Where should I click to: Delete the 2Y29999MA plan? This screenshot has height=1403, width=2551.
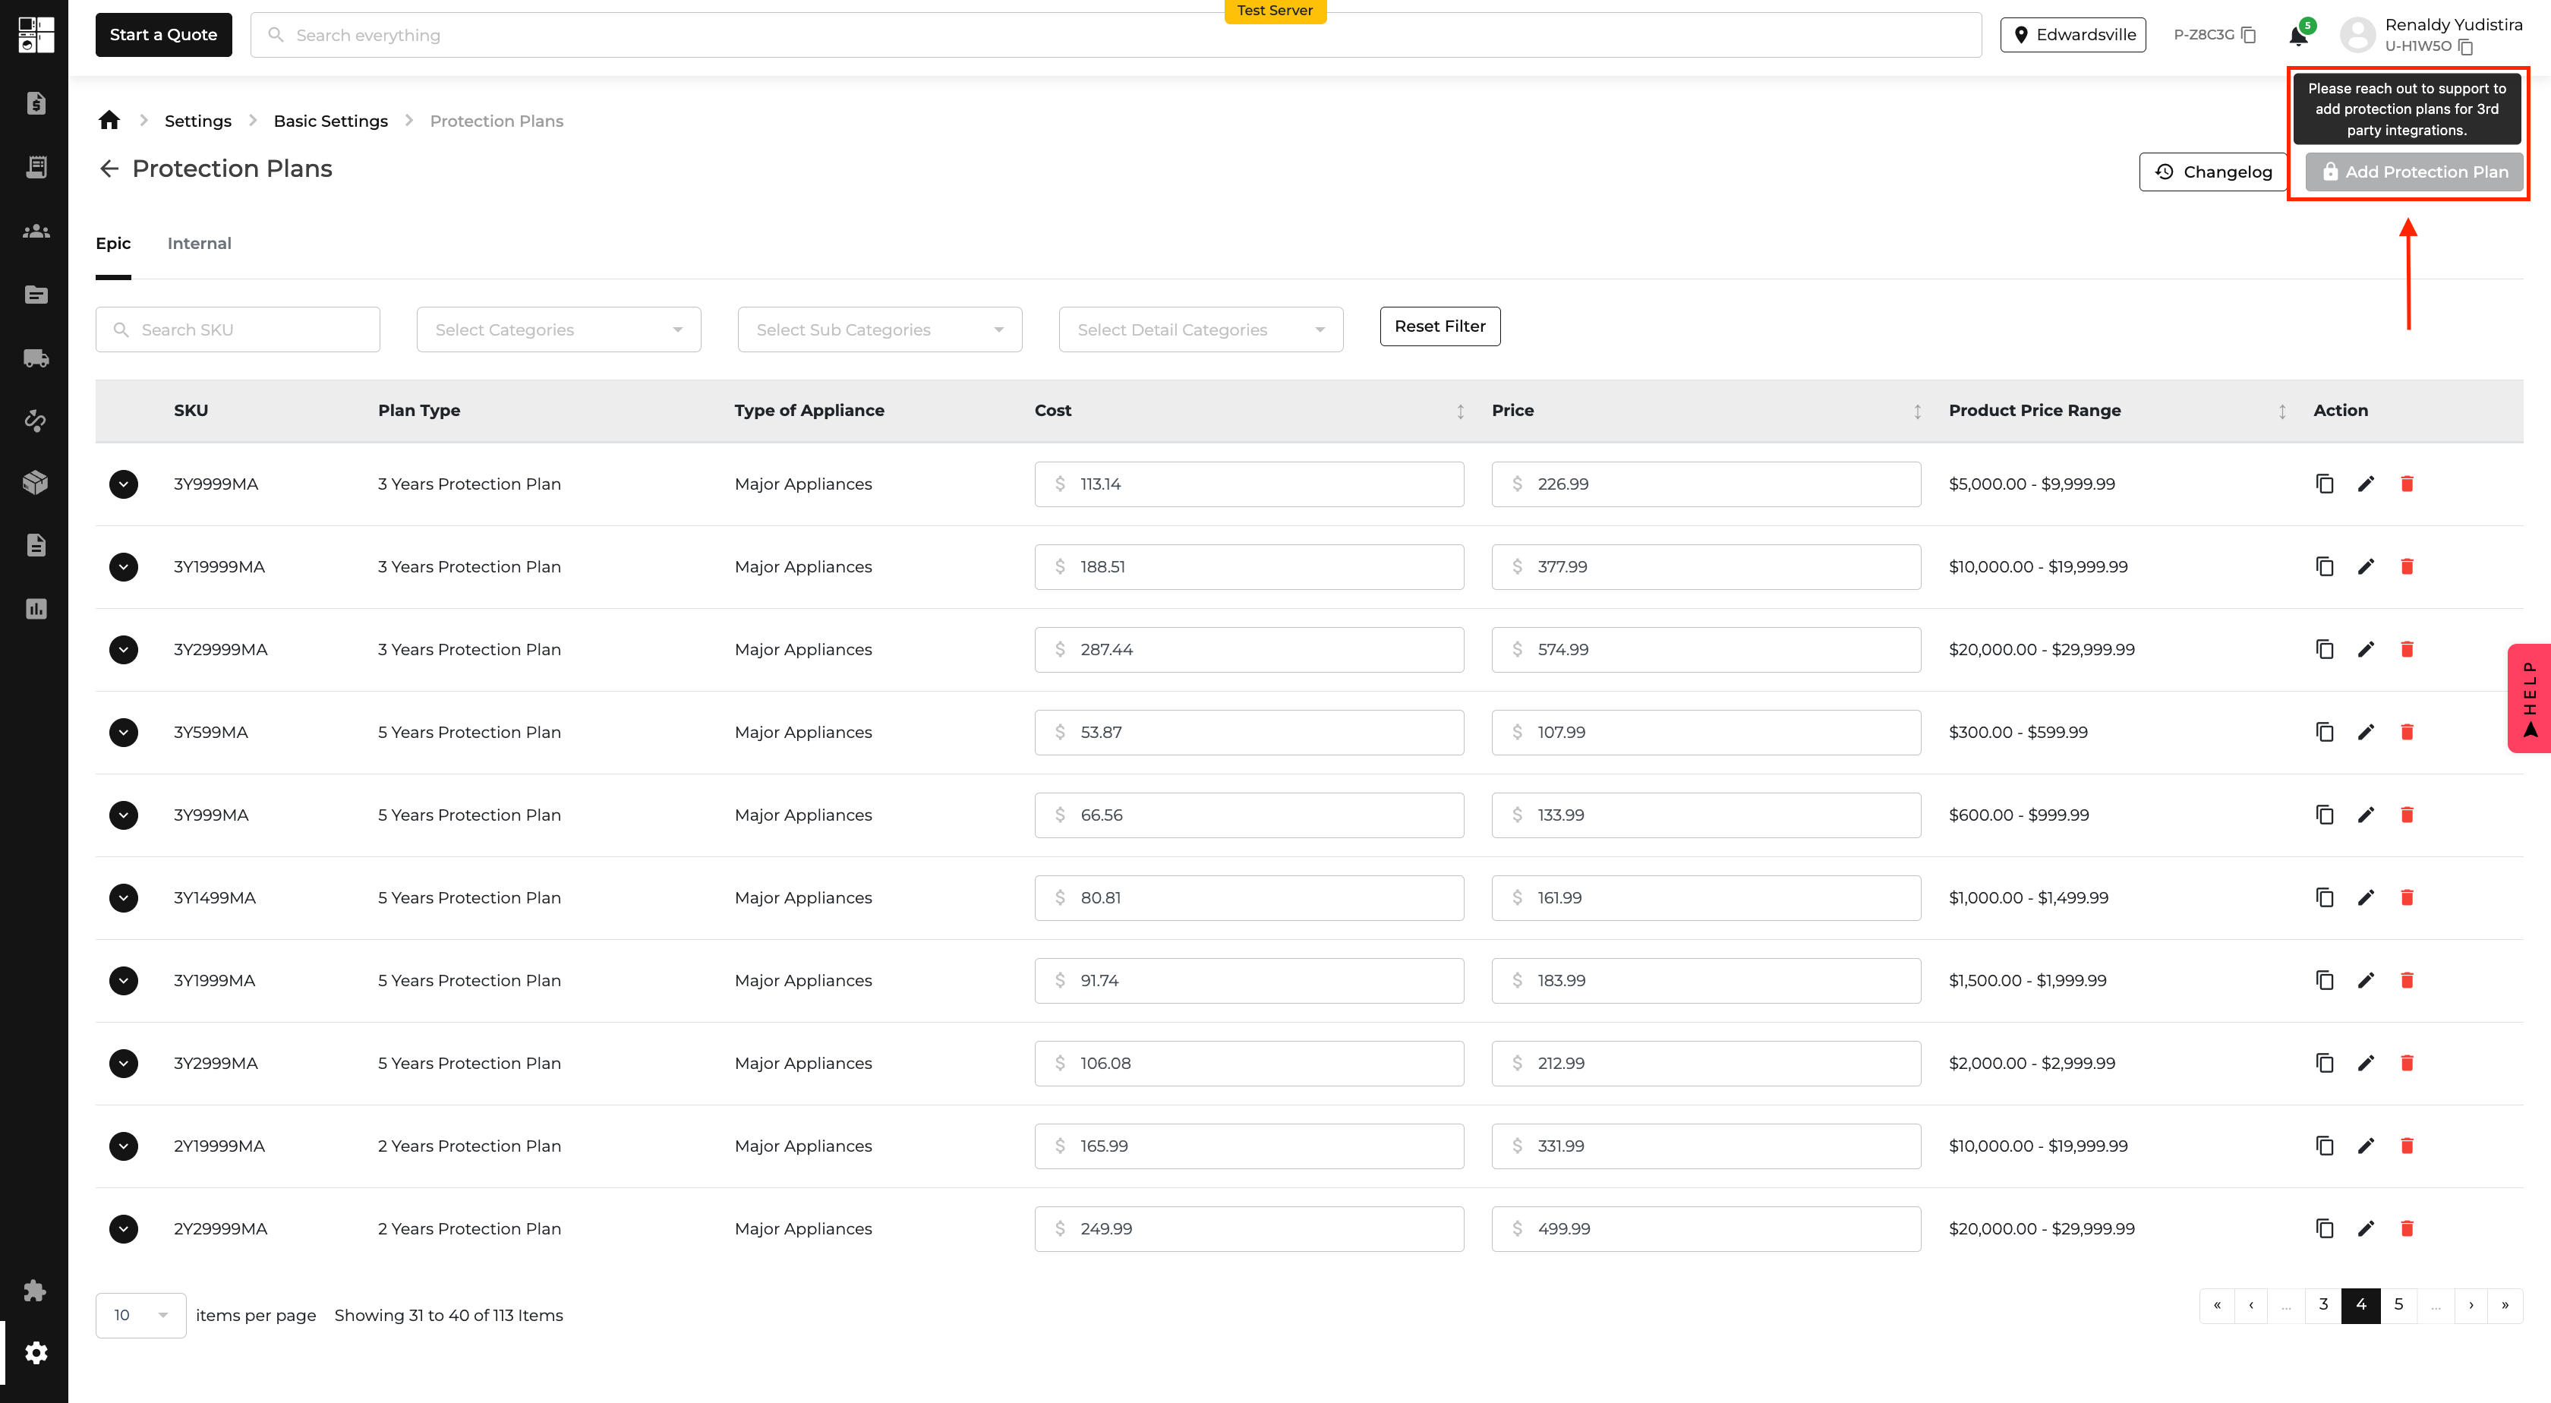click(2408, 1228)
